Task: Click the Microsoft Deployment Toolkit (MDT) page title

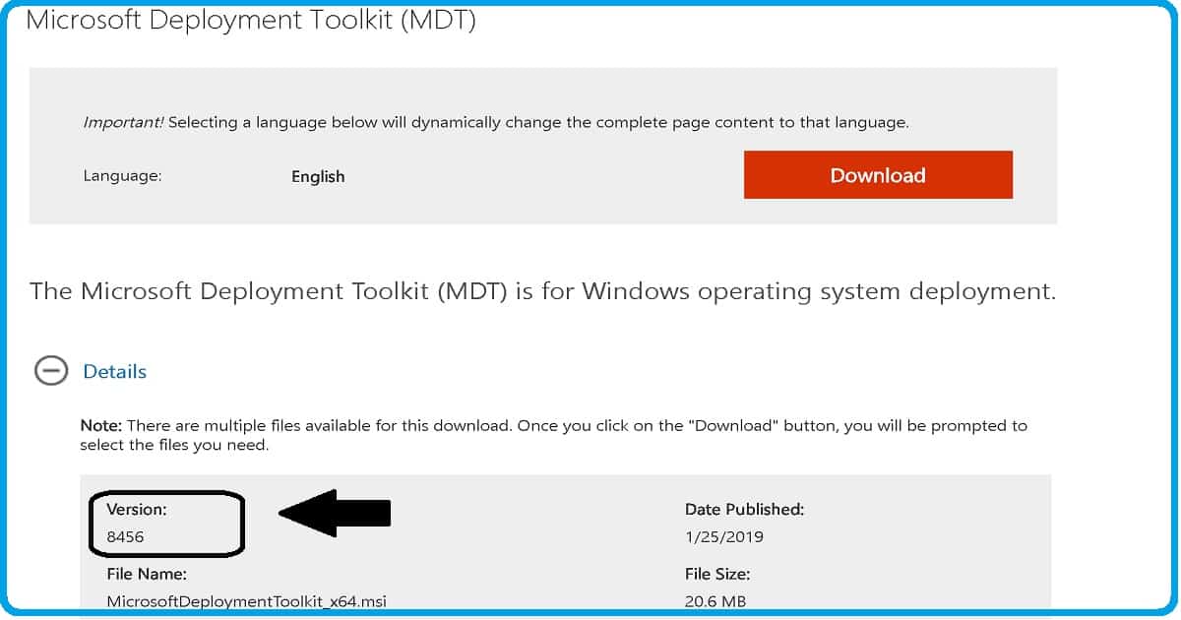Action: 251,20
